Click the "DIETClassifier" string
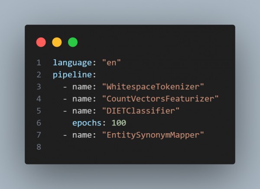 tap(141, 111)
